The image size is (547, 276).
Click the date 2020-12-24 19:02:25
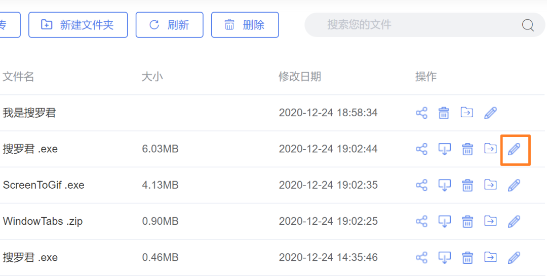(328, 222)
